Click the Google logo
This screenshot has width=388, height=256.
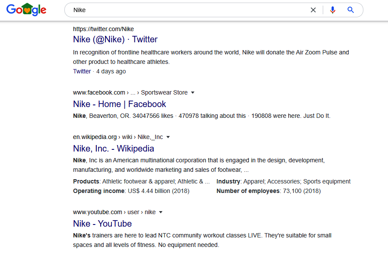pyautogui.click(x=26, y=9)
